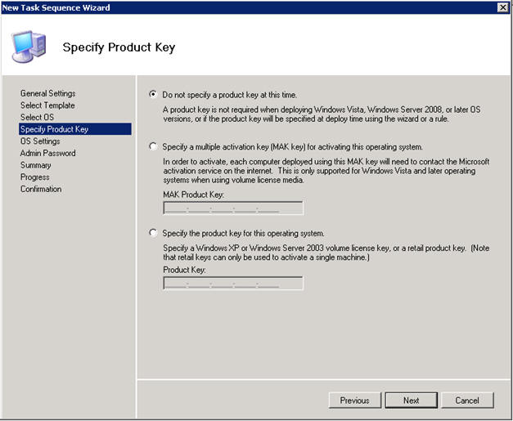The height and width of the screenshot is (421, 513).
Task: Open the General Settings step
Action: click(x=47, y=93)
